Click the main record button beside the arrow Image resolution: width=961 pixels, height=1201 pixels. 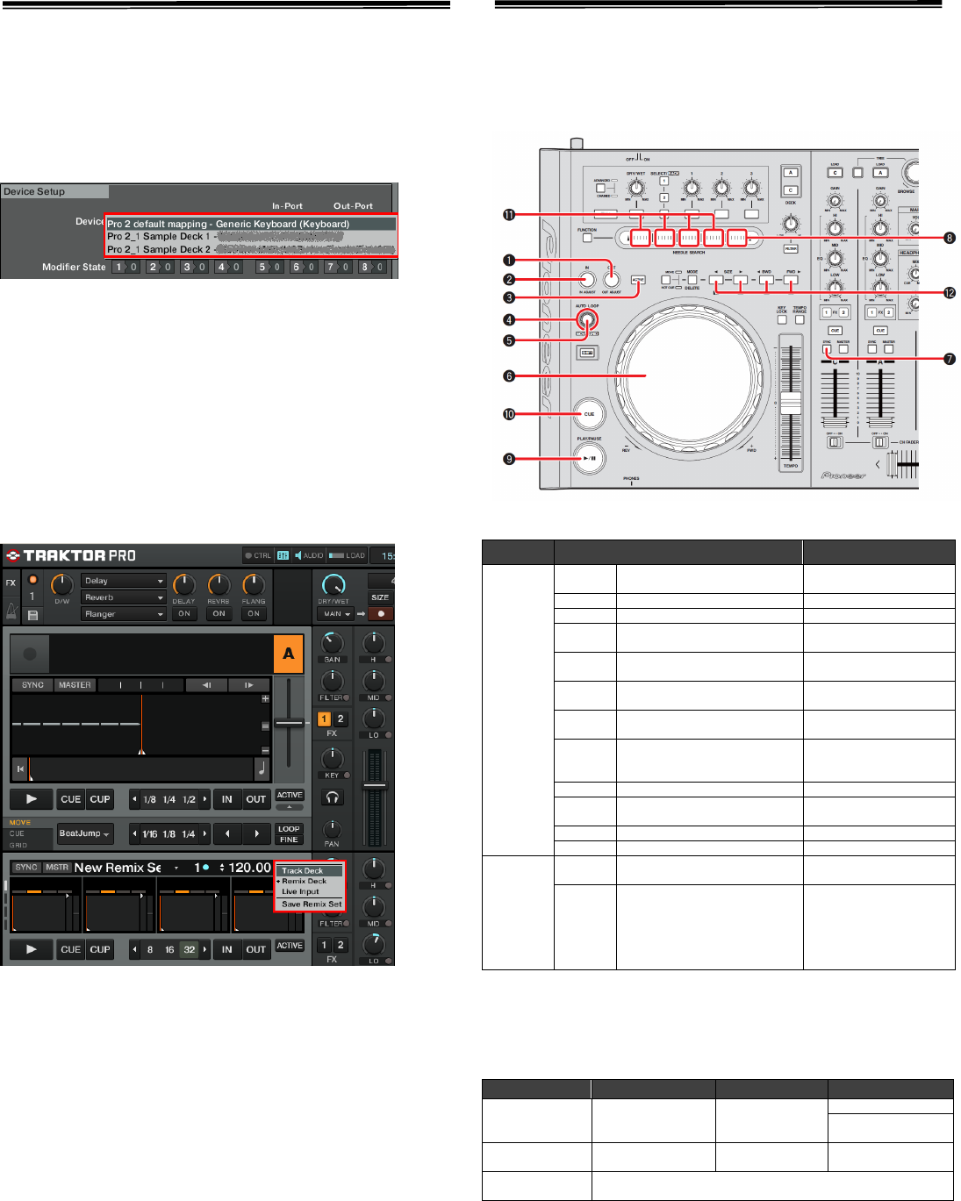(x=380, y=614)
